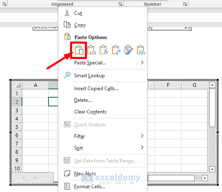The width and height of the screenshot is (222, 192).
Task: Click the vertical scrollbar thumb
Action: [x=212, y=108]
